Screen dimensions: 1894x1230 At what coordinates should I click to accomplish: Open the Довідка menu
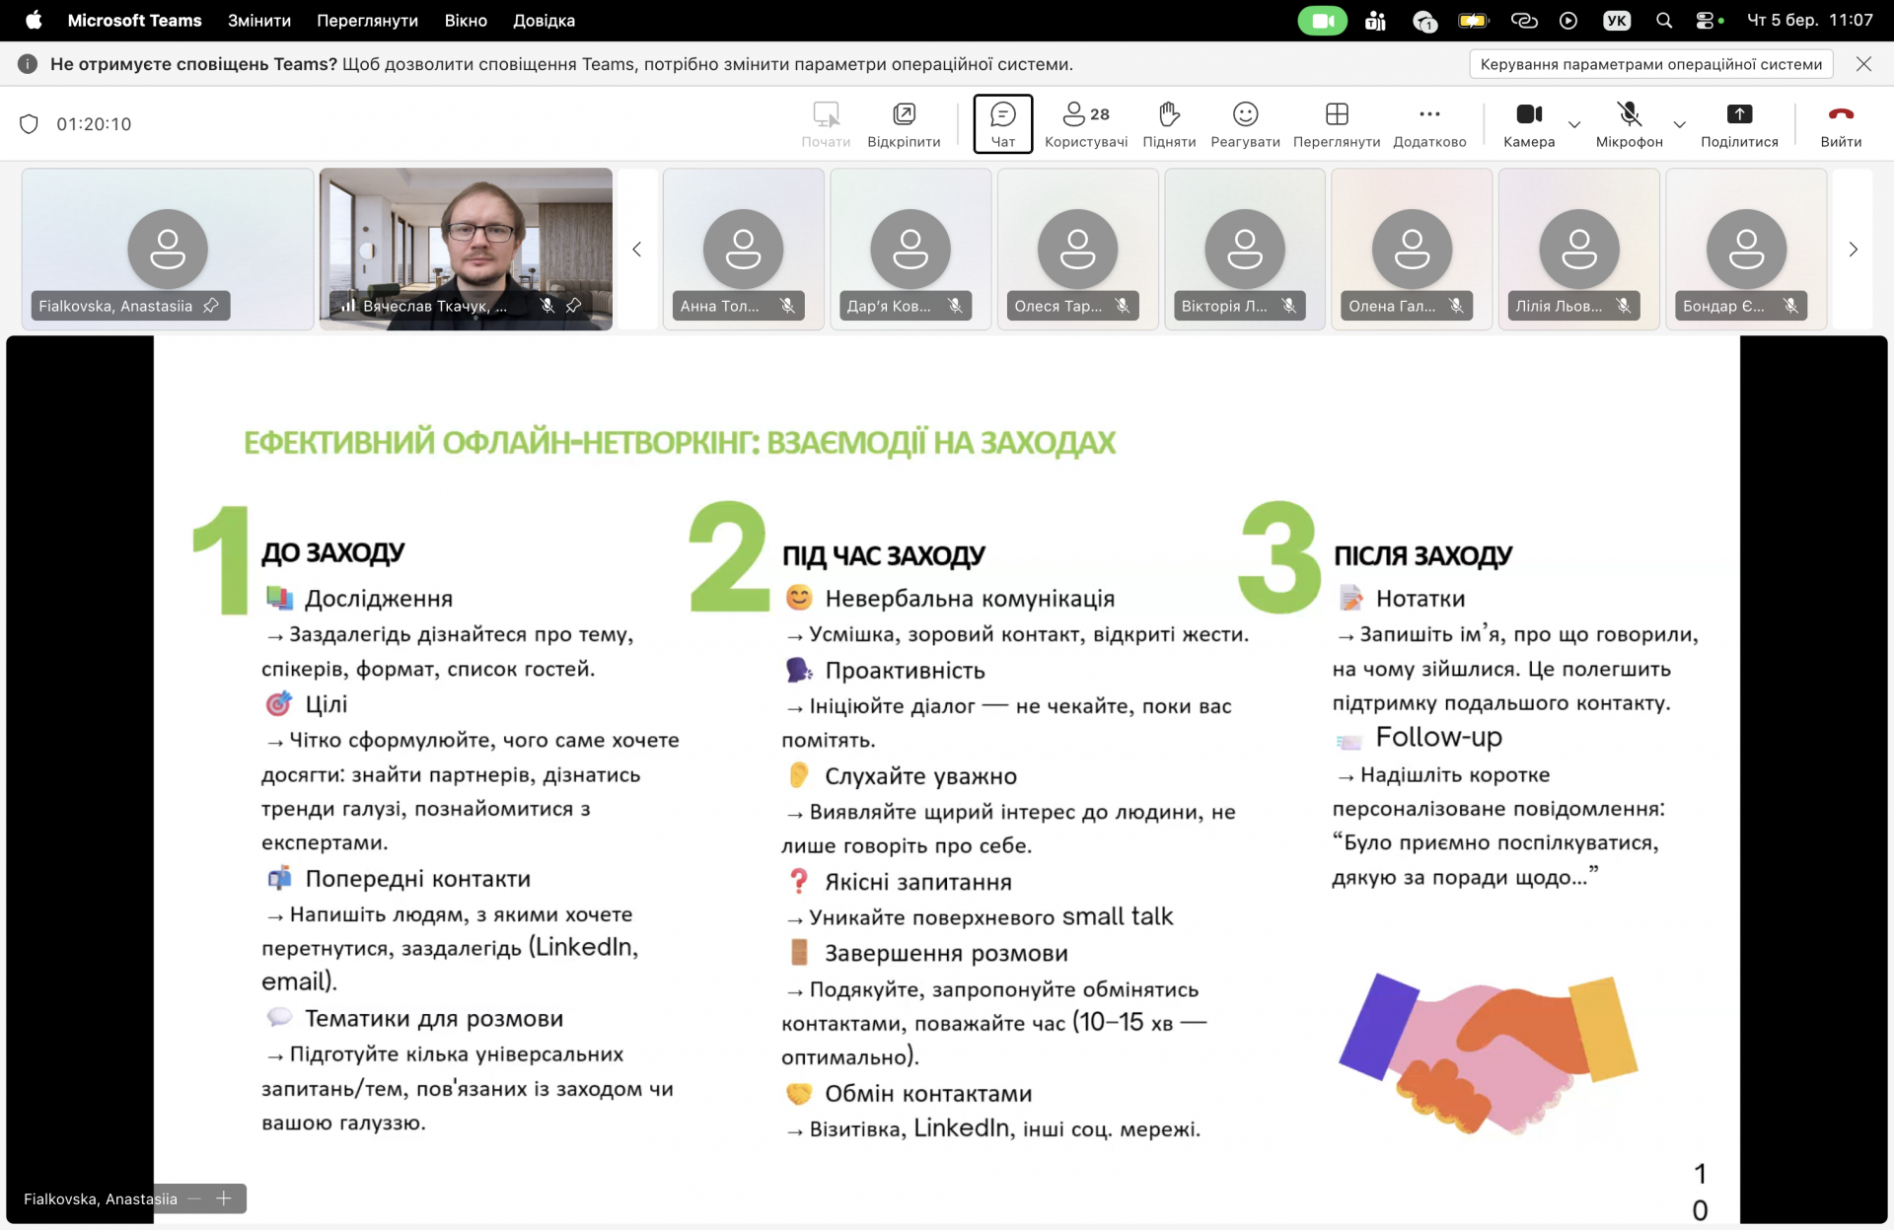(544, 20)
